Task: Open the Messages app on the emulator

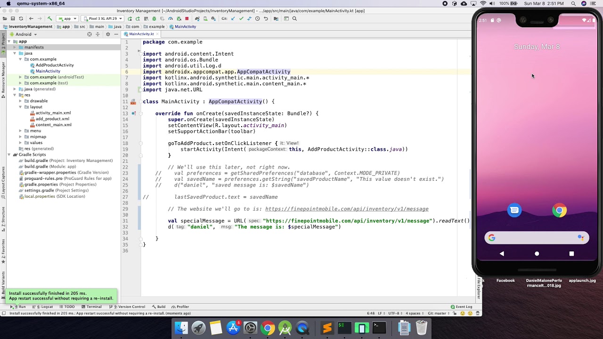Action: (514, 210)
